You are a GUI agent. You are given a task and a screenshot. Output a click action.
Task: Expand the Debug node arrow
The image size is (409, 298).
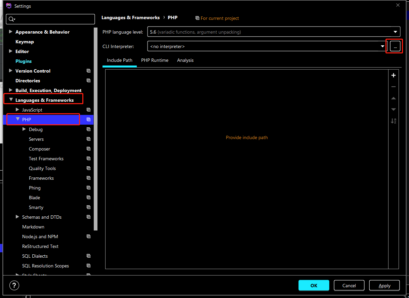point(24,129)
